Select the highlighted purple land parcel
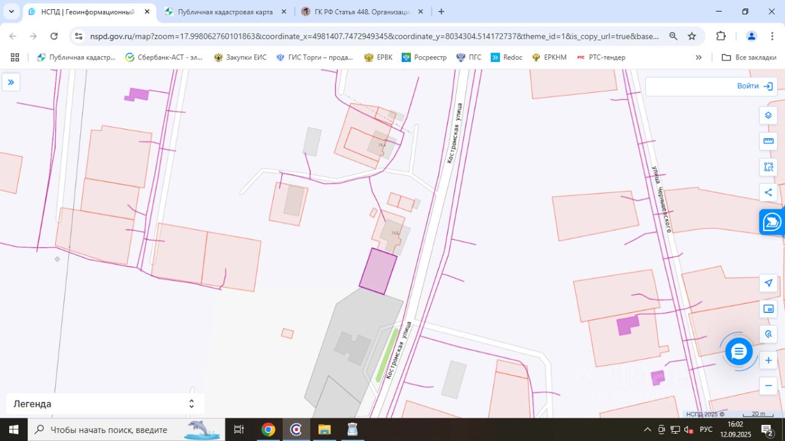 (378, 271)
